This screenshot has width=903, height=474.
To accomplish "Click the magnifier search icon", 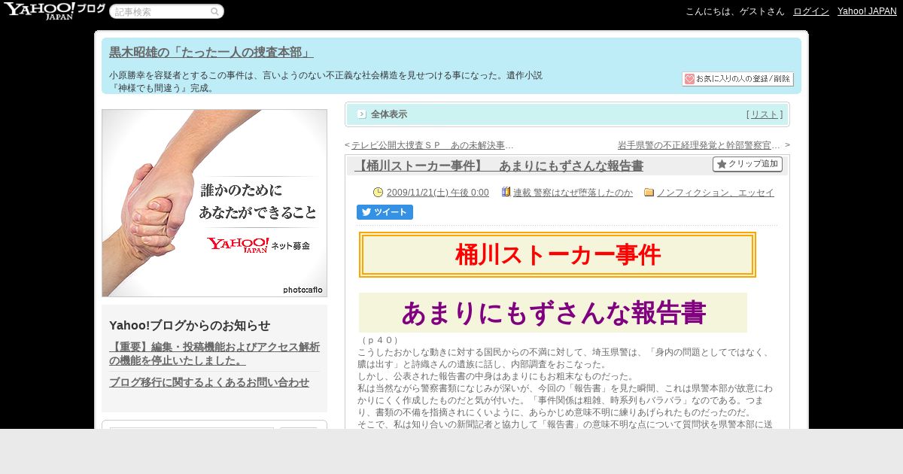I will 214,12.
